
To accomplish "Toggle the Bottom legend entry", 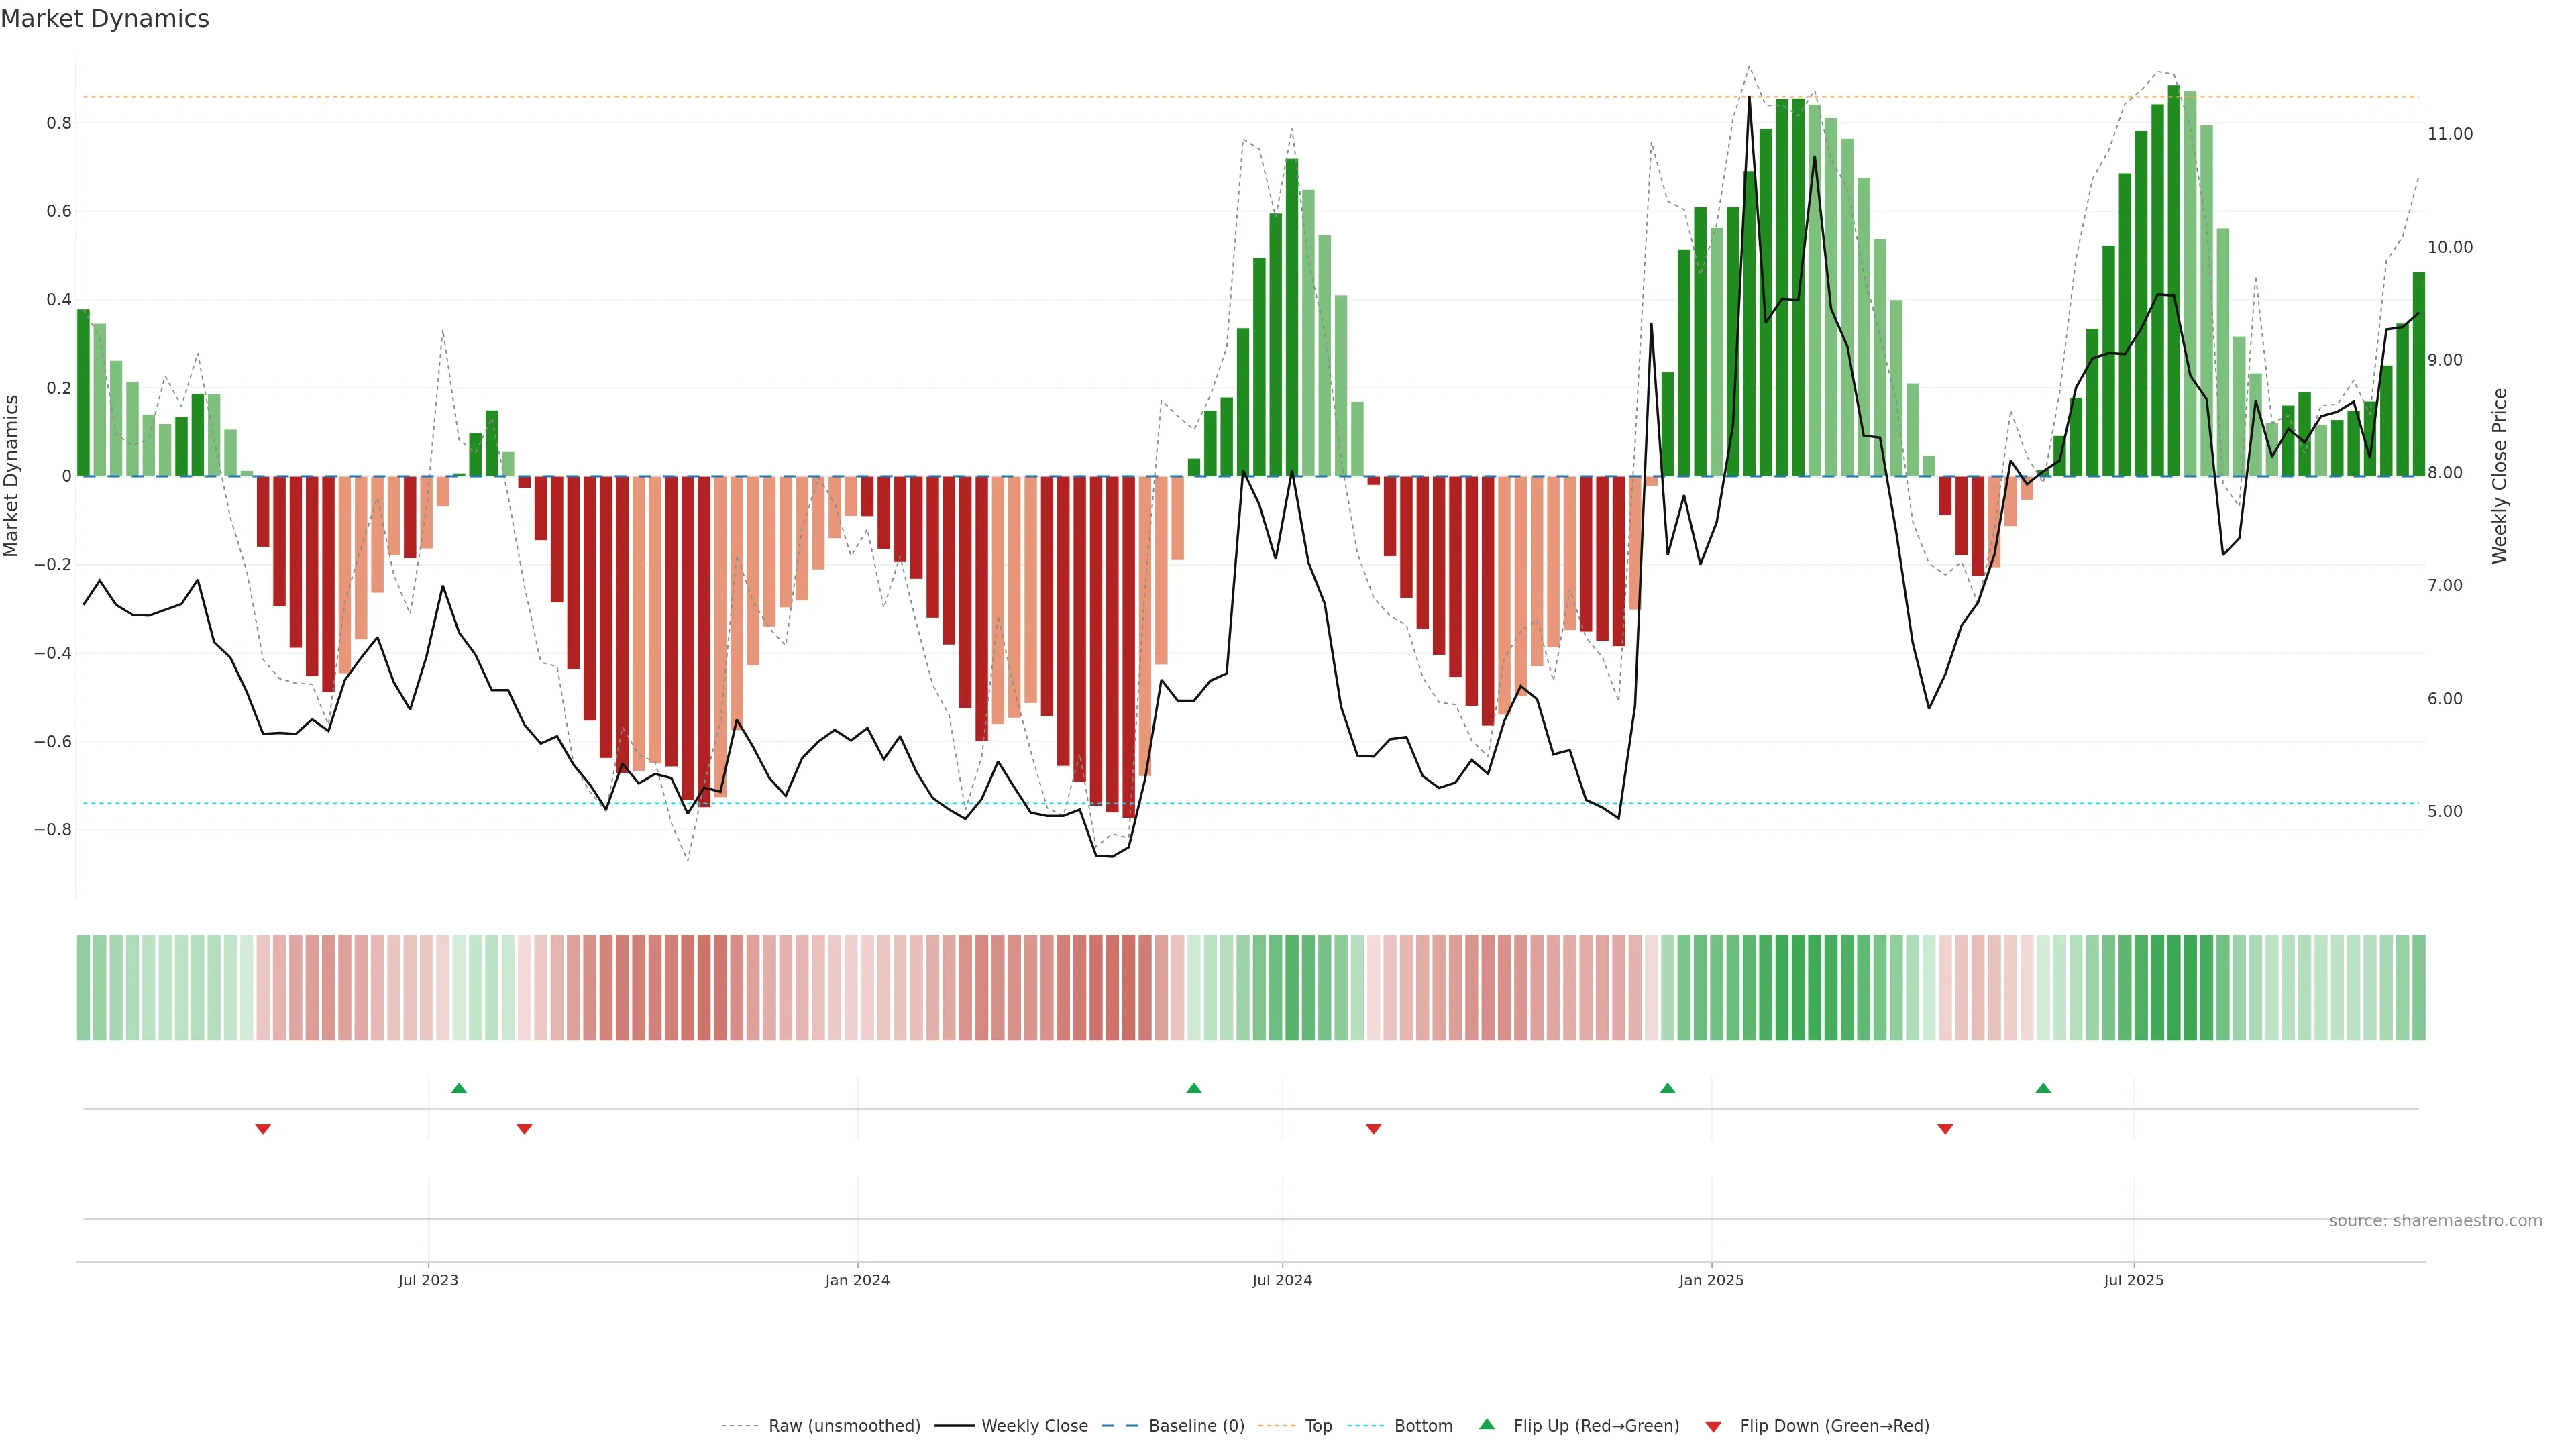I will coord(1423,1426).
